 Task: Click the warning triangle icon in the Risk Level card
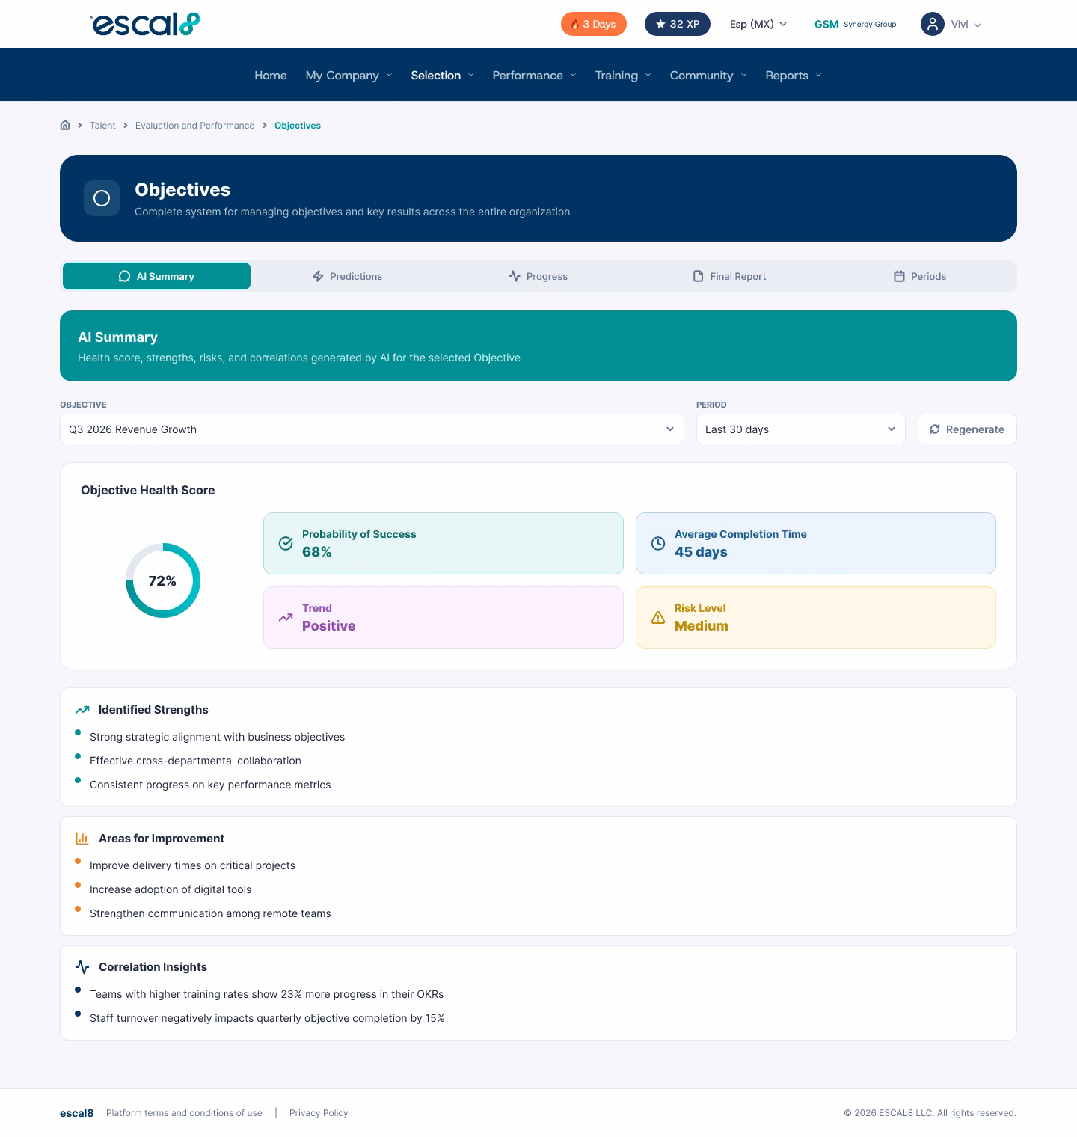pos(658,617)
